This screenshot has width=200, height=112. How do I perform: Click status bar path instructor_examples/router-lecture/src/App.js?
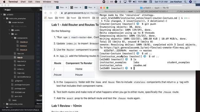point(21,110)
